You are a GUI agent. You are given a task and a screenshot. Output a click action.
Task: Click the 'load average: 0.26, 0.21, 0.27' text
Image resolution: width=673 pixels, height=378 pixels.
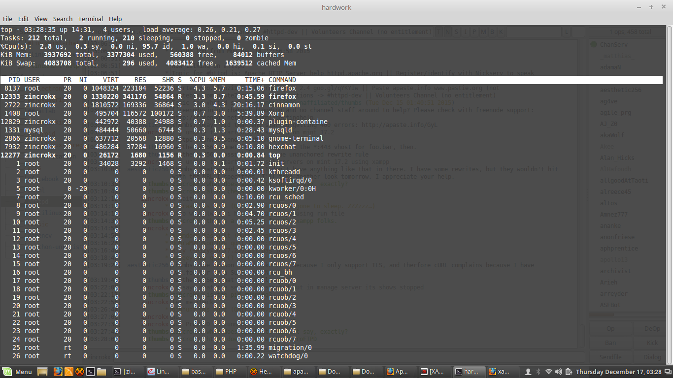click(x=202, y=30)
